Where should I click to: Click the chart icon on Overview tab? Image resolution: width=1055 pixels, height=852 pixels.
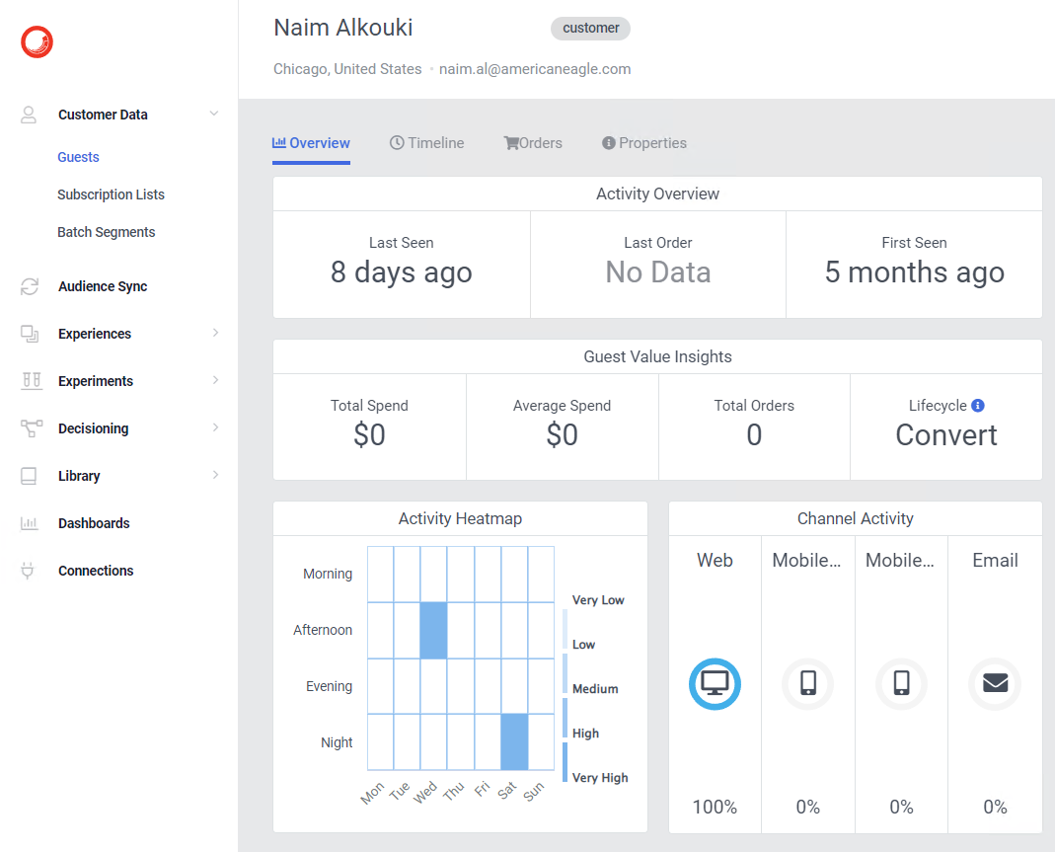pyautogui.click(x=278, y=143)
